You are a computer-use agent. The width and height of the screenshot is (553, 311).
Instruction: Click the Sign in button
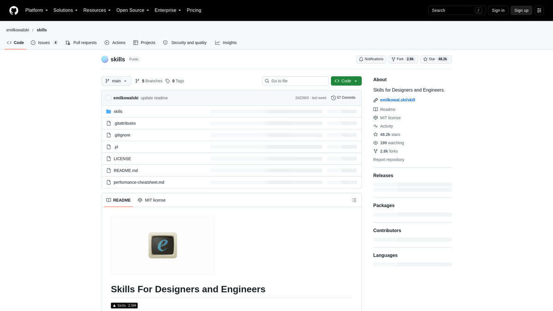click(498, 10)
